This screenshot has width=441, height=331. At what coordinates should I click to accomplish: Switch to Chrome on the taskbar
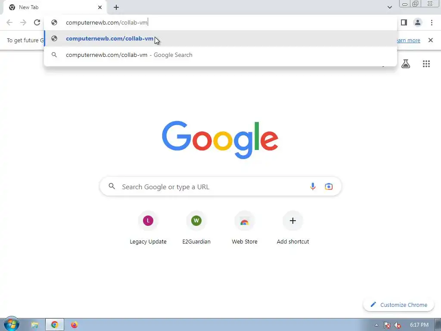pos(55,325)
